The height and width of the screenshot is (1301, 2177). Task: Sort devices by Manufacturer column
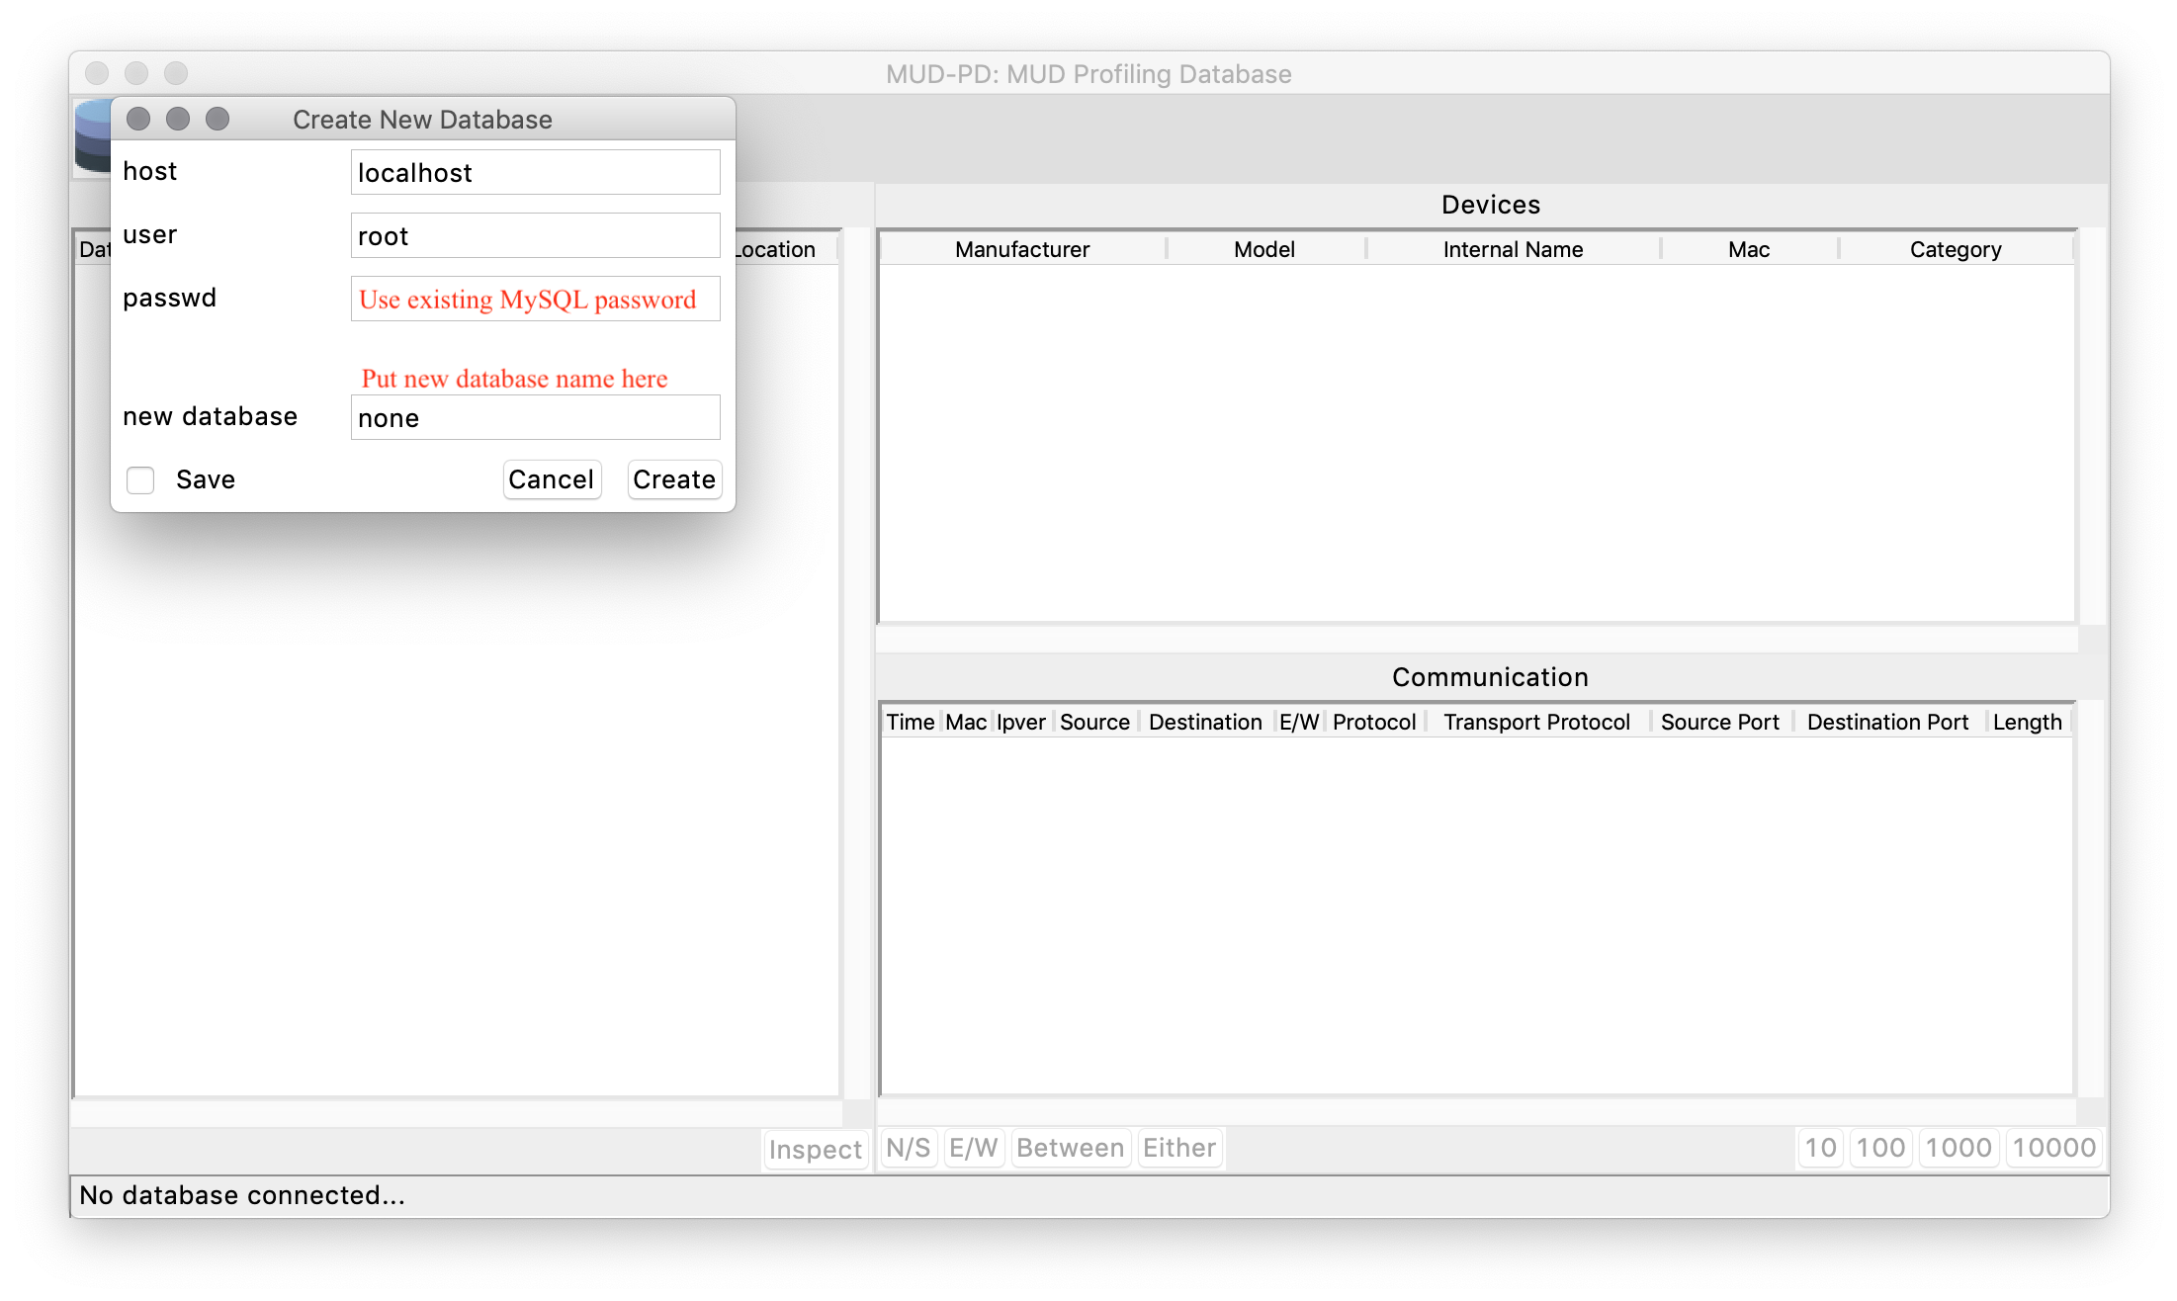coord(1021,250)
